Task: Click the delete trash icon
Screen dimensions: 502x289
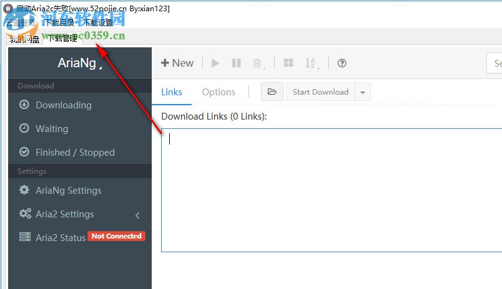Action: [x=257, y=64]
